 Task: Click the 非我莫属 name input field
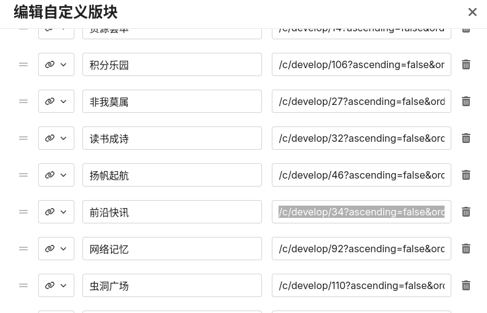[x=172, y=101]
